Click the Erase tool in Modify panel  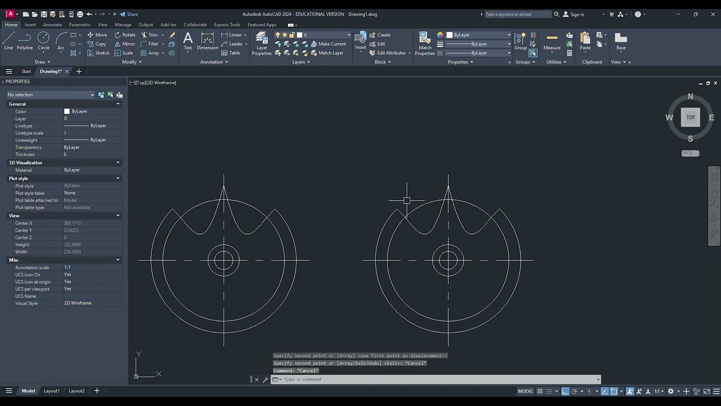coord(172,34)
